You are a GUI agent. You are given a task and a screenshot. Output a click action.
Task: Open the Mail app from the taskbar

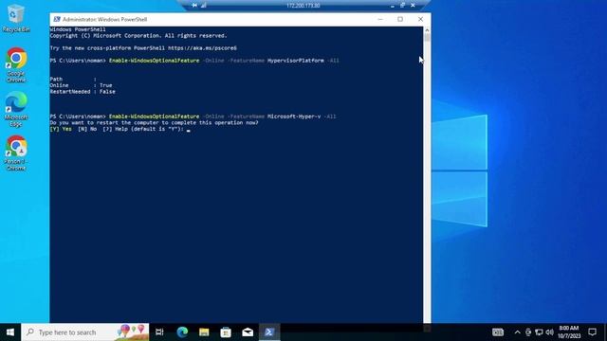point(248,332)
